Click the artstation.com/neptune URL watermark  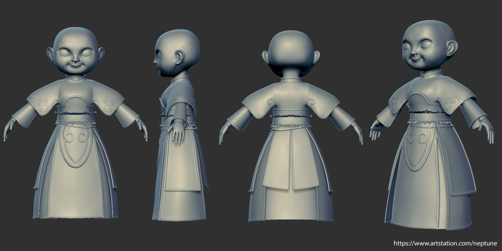(x=445, y=243)
